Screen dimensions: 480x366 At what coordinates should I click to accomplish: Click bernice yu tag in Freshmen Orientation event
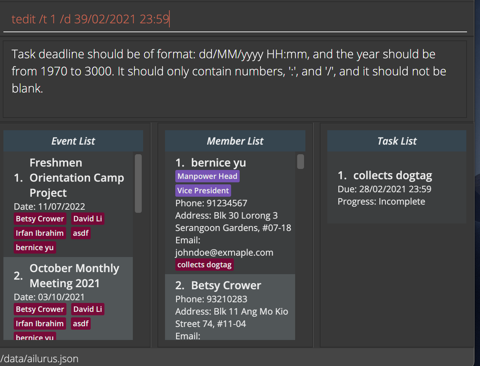click(x=35, y=247)
